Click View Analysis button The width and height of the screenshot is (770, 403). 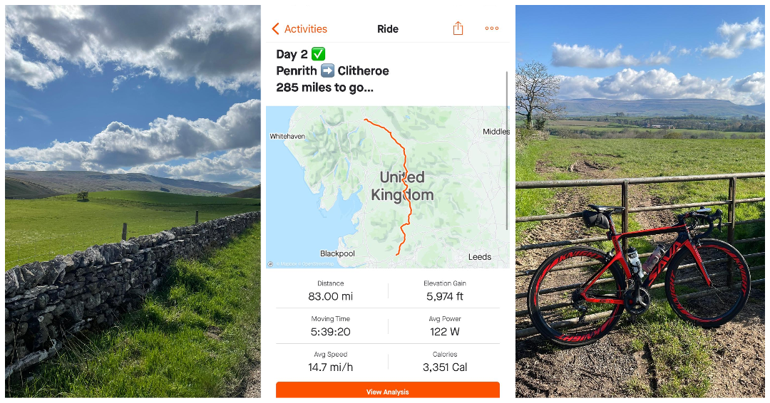387,390
